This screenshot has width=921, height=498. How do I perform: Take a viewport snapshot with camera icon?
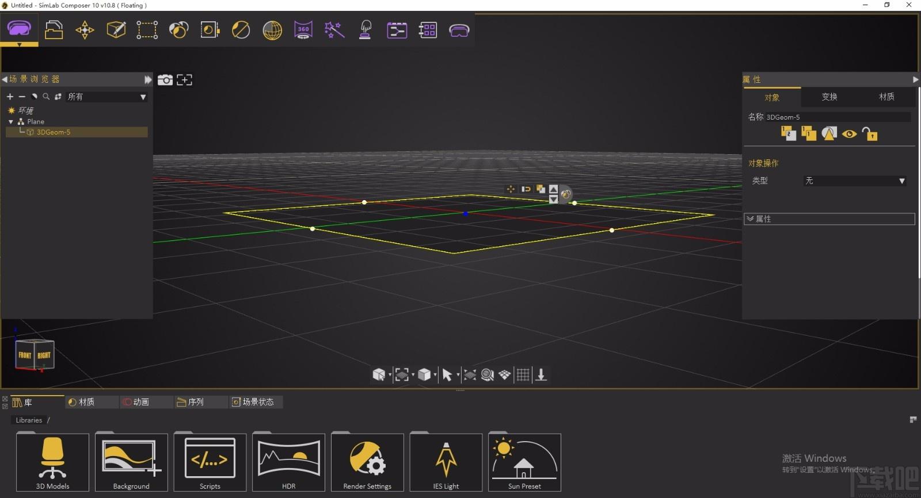point(165,80)
